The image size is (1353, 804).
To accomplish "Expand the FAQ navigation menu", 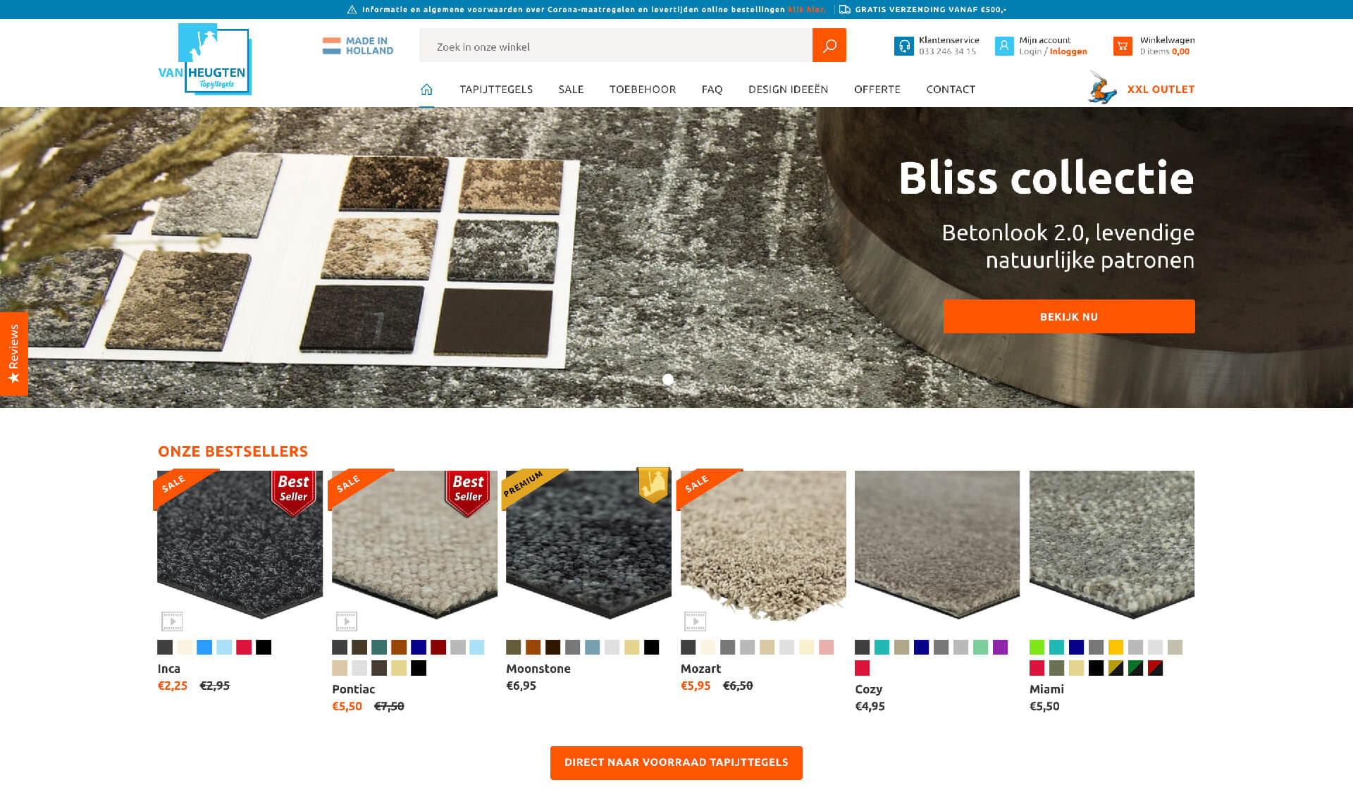I will (x=712, y=89).
